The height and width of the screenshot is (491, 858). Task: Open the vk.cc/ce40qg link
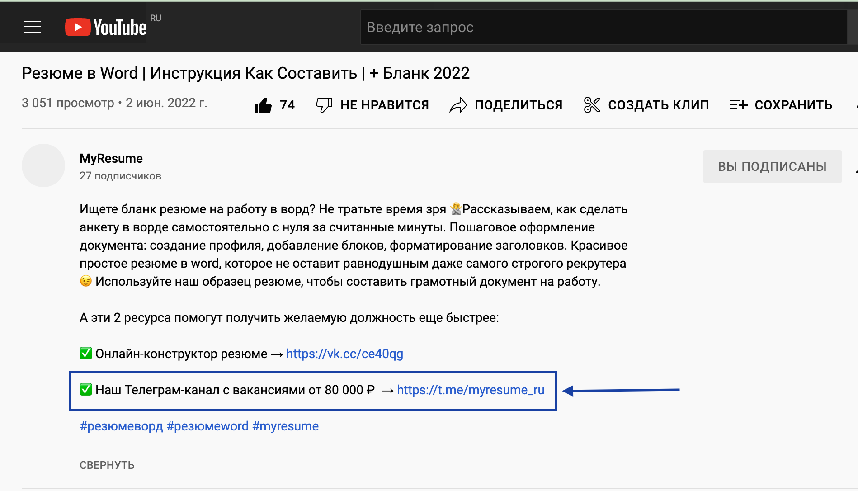pos(345,354)
